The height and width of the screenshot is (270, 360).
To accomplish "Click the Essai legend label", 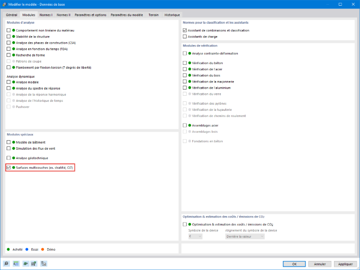I will [x=35, y=249].
